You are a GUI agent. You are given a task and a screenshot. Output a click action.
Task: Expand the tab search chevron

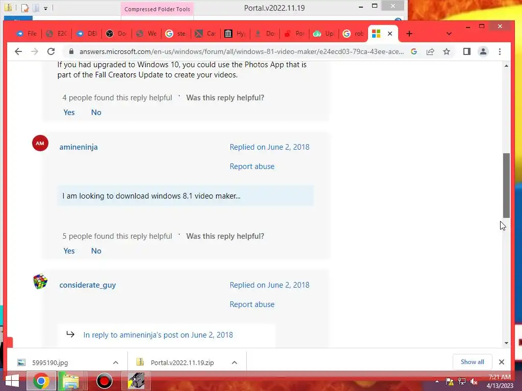coord(449,34)
